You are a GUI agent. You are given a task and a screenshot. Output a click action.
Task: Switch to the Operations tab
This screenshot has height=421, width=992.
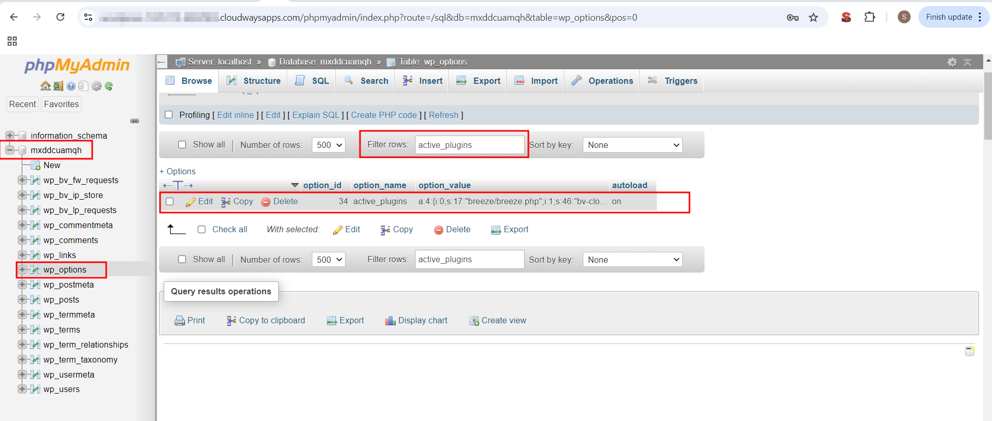602,81
